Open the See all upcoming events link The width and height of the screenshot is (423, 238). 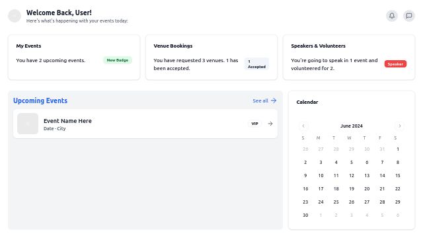pos(264,100)
